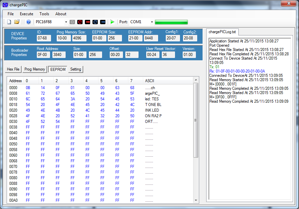Click the grayed gear chip icon
Viewport: 299px width, 209px height.
point(72,22)
